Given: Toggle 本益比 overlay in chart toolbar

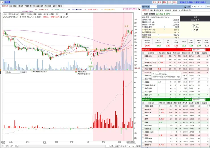Looking at the screenshot, I should point(40,14).
